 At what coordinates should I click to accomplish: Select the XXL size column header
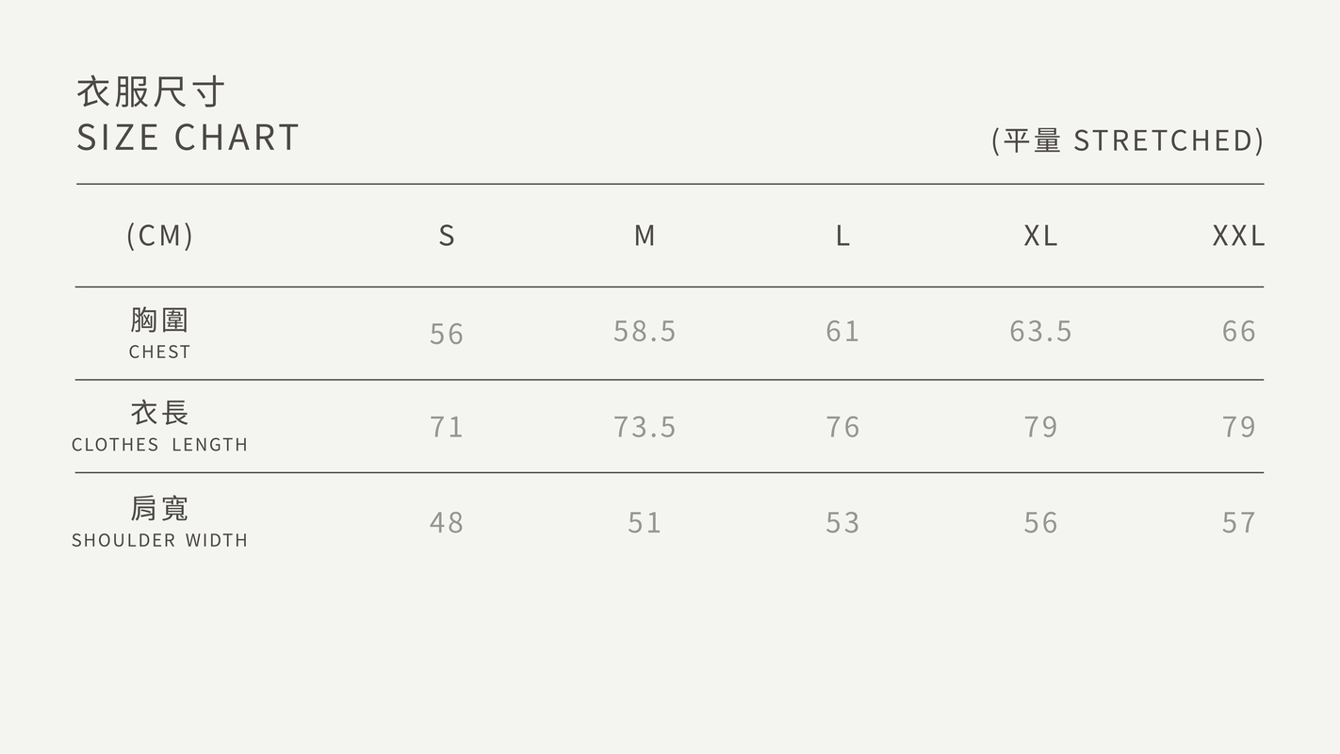point(1238,236)
